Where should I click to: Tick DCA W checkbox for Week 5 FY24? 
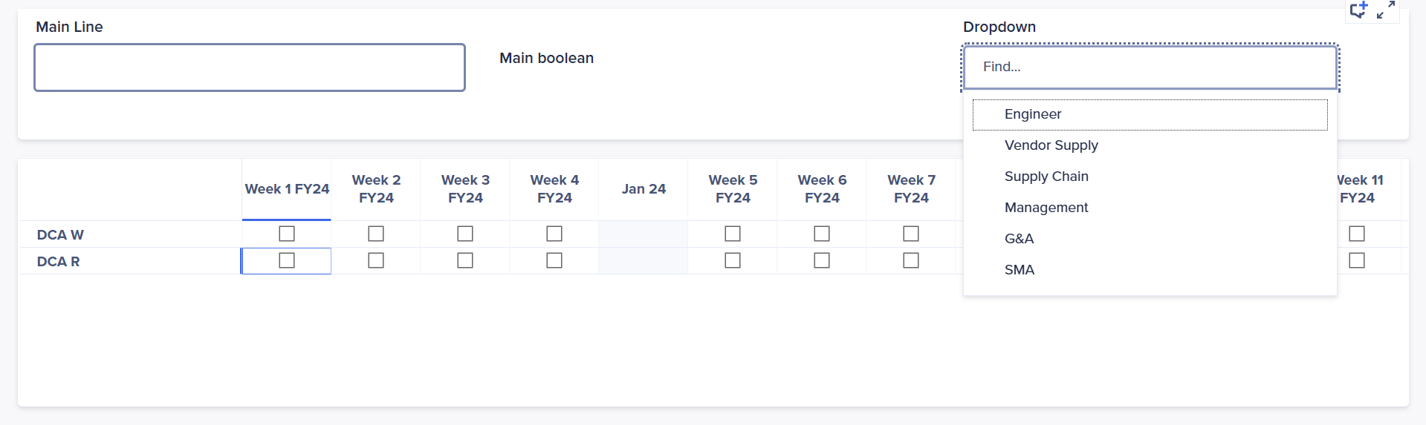point(733,234)
